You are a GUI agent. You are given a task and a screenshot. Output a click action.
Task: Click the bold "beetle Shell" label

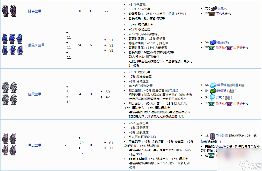click(138, 159)
